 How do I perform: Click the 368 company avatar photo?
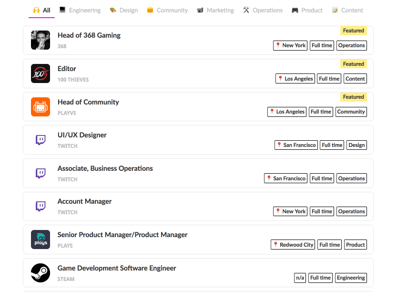pyautogui.click(x=41, y=40)
